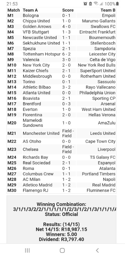This screenshot has width=125, height=258.
Task: Tap the Android home button icon
Action: tap(62, 251)
